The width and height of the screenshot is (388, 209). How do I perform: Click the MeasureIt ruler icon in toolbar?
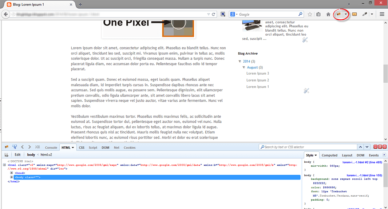pyautogui.click(x=355, y=14)
